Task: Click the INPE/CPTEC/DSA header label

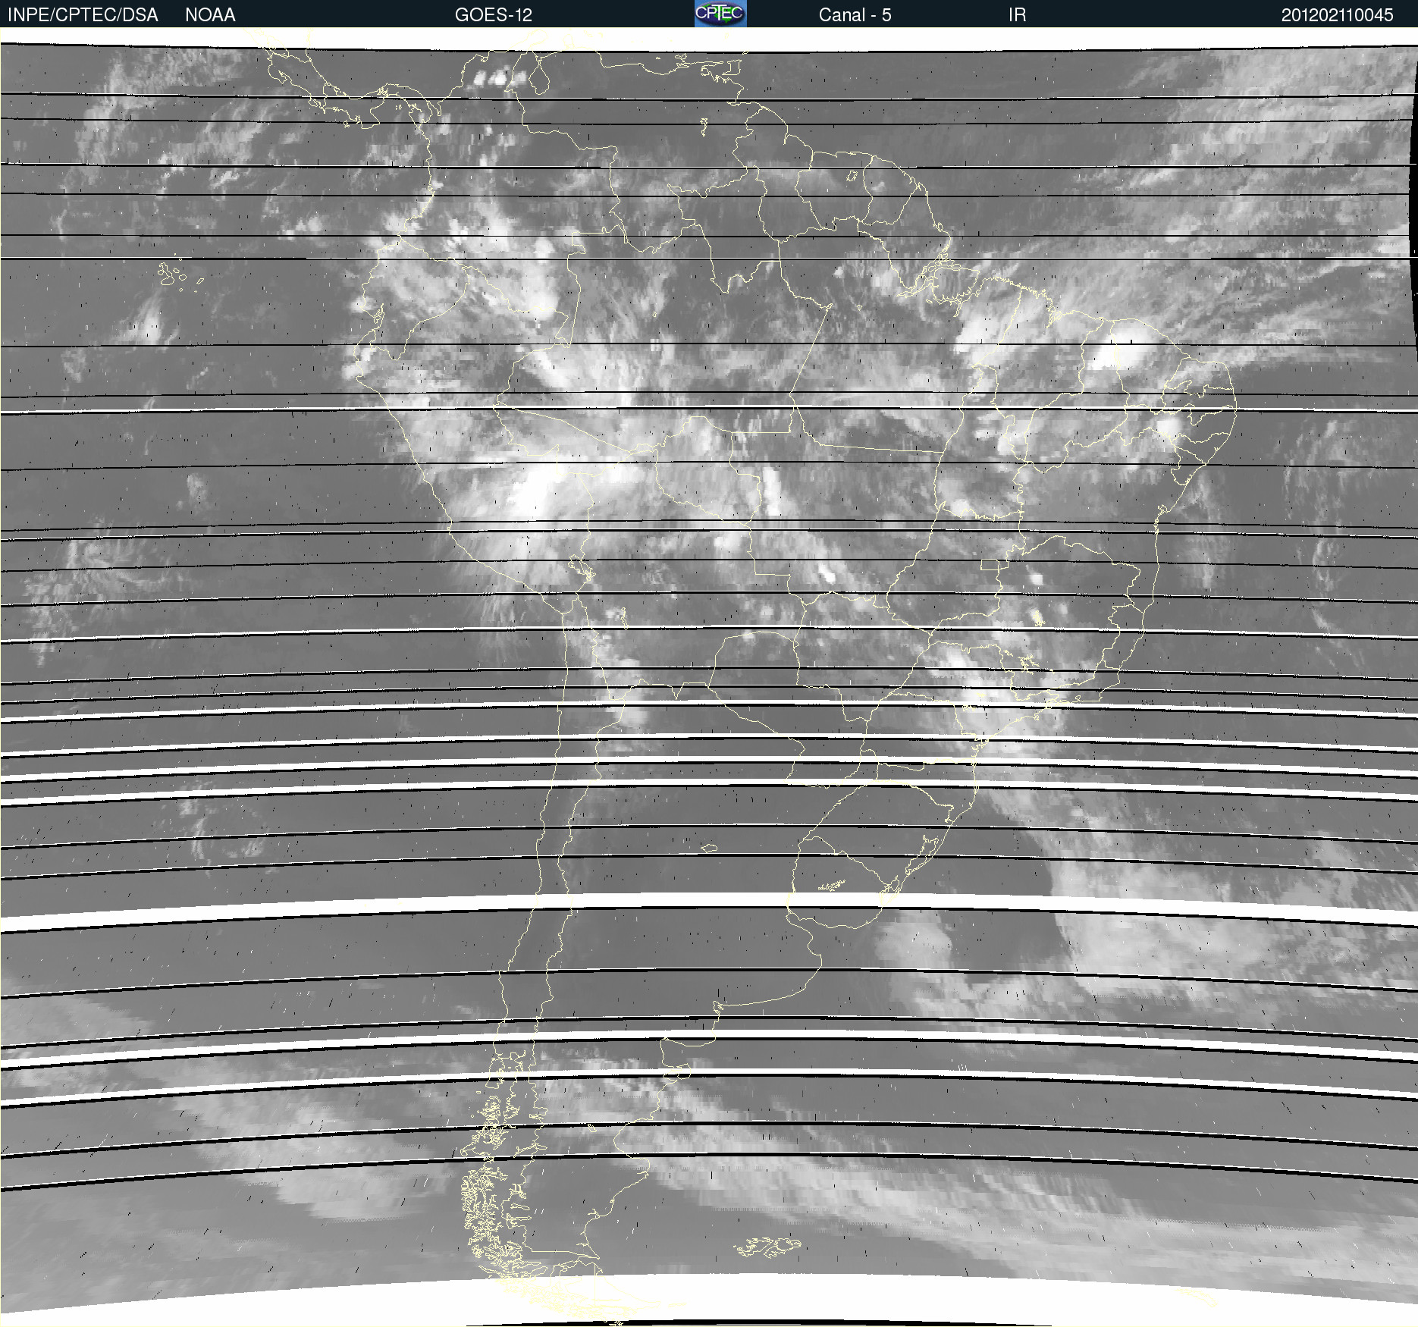Action: tap(83, 15)
